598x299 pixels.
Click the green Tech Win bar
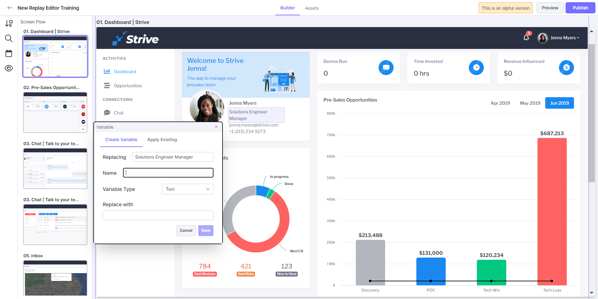point(492,273)
